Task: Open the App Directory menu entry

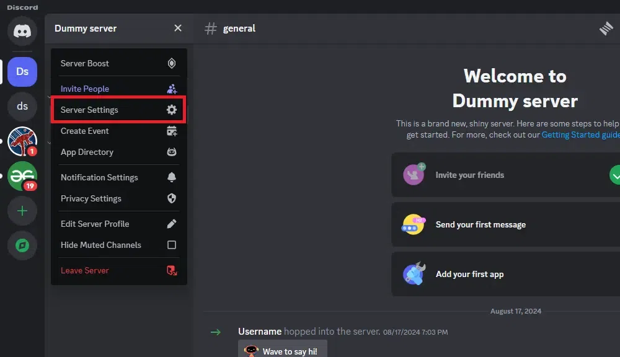Action: click(x=87, y=152)
